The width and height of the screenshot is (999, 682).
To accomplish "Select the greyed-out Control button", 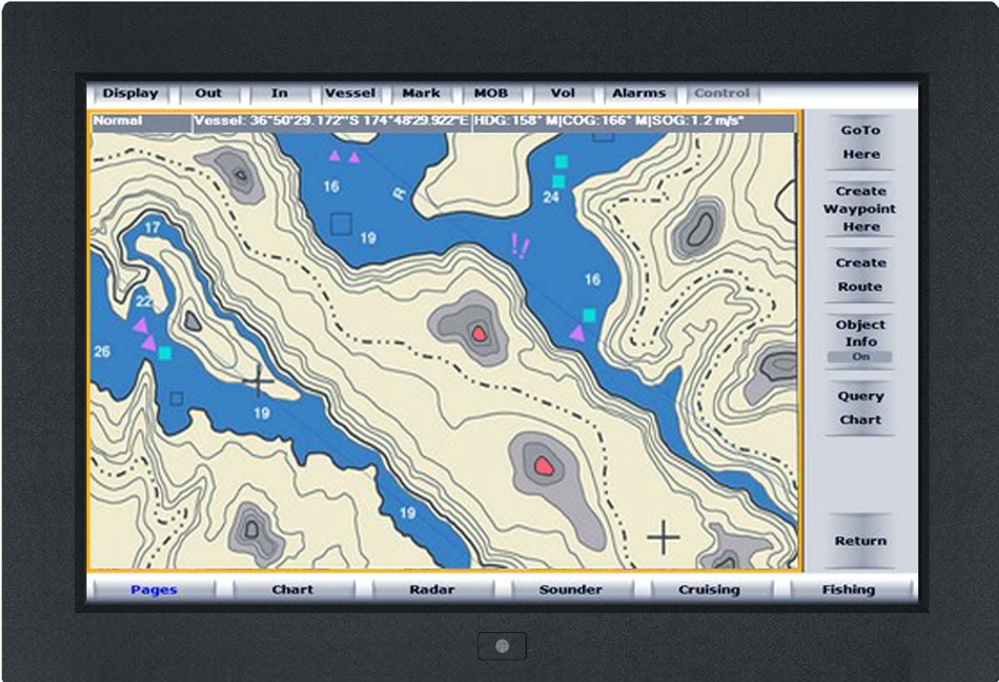I will click(722, 93).
